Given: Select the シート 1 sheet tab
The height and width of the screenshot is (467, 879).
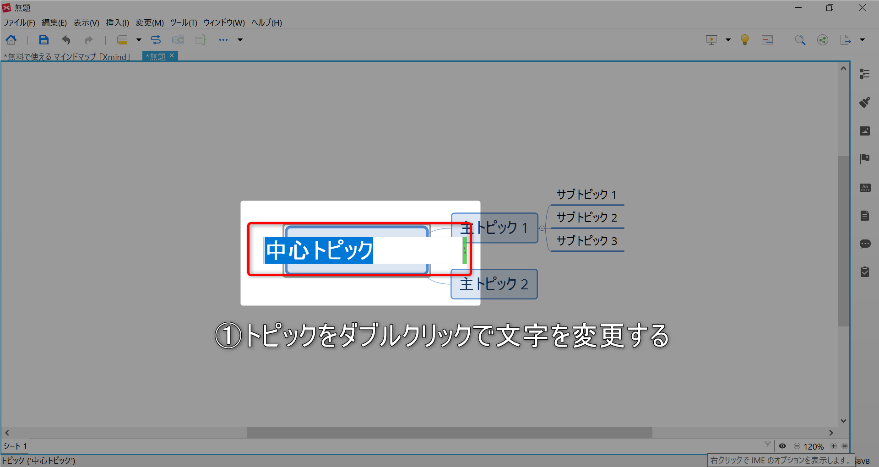Looking at the screenshot, I should pyautogui.click(x=15, y=446).
